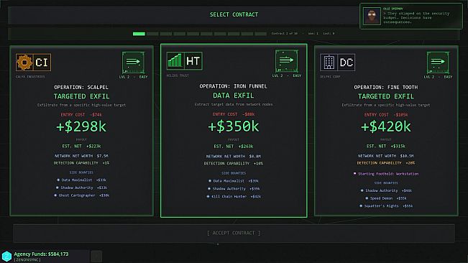
Task: Click the Olle Skirnan message notification
Action: coord(411,16)
